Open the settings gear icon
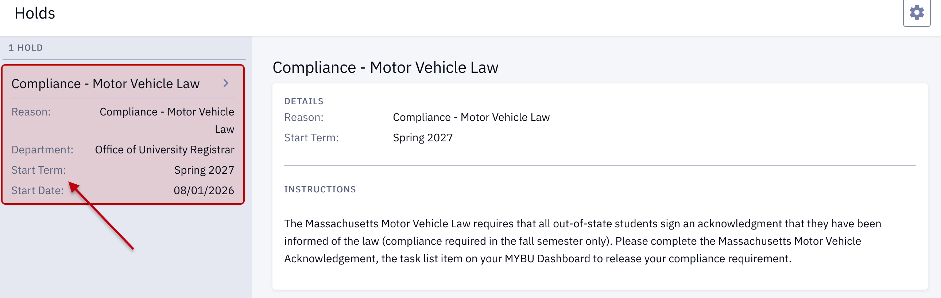The image size is (941, 298). tap(917, 13)
